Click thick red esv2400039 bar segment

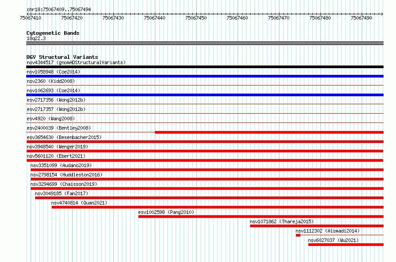click(x=269, y=132)
